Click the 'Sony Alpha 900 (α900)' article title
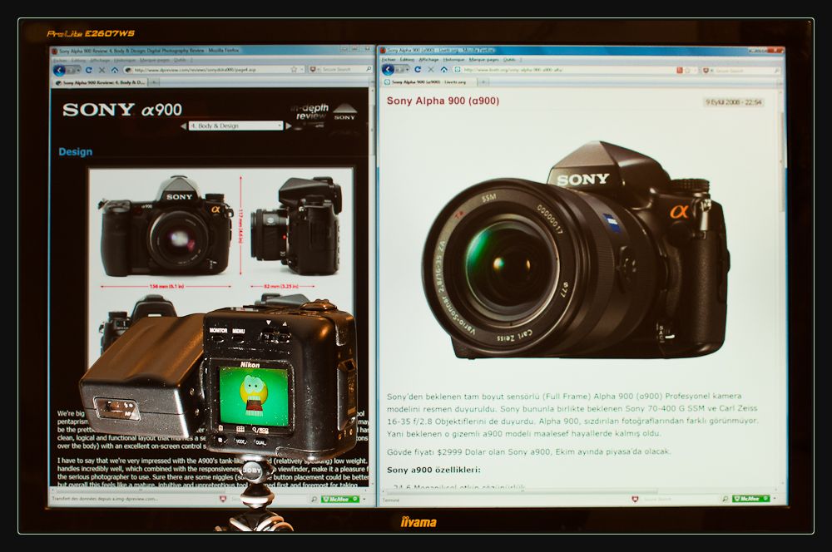 [x=443, y=101]
